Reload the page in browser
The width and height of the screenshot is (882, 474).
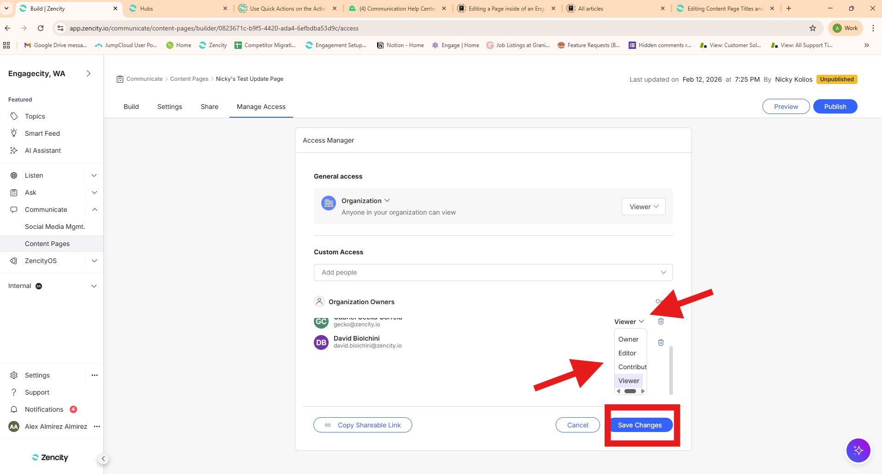coord(41,28)
